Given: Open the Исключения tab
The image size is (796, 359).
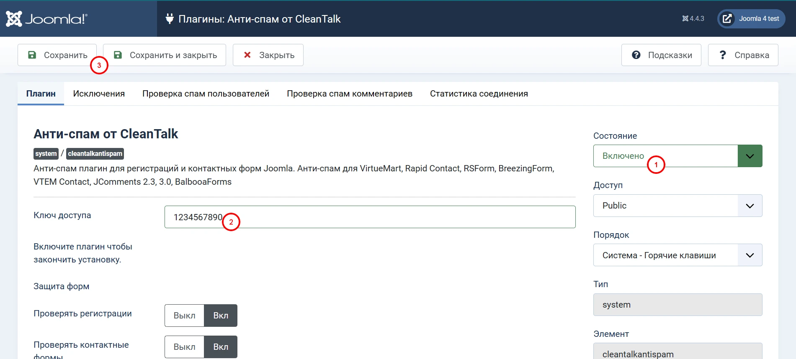Looking at the screenshot, I should click(x=99, y=94).
